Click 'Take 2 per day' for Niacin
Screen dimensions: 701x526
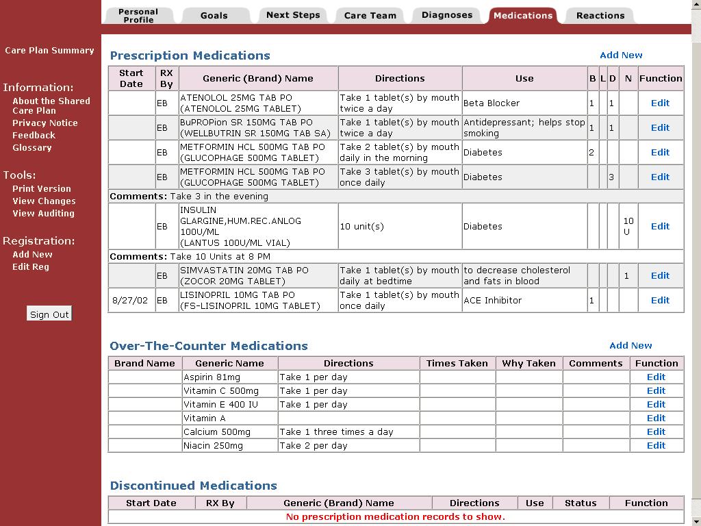[314, 445]
